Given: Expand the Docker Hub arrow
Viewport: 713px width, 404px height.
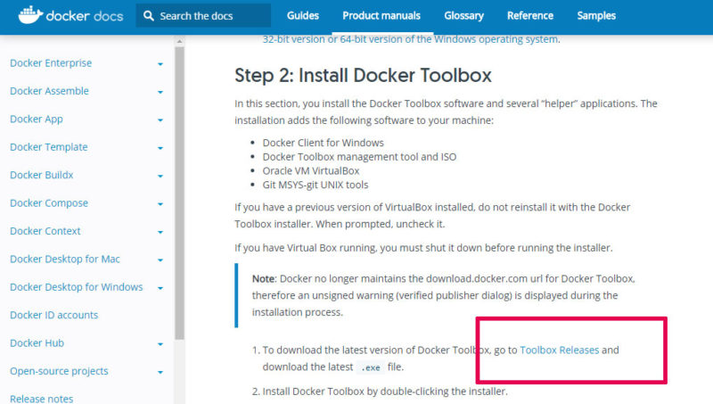Looking at the screenshot, I should (x=160, y=344).
